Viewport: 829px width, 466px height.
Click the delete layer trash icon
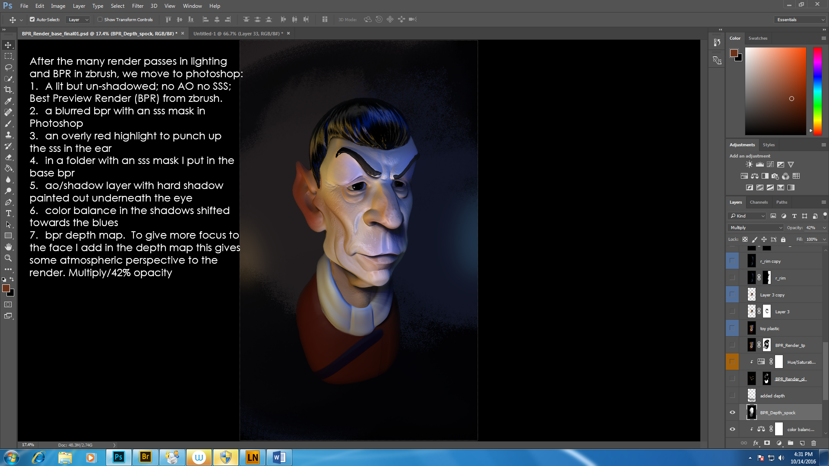813,443
